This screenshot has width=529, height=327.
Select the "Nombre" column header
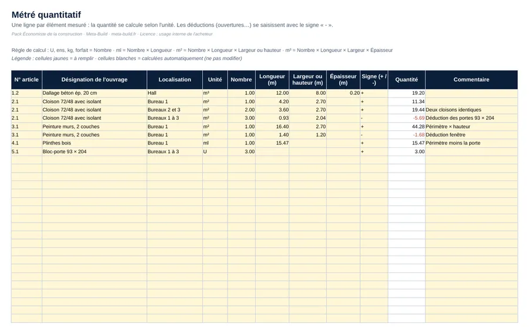(x=241, y=80)
